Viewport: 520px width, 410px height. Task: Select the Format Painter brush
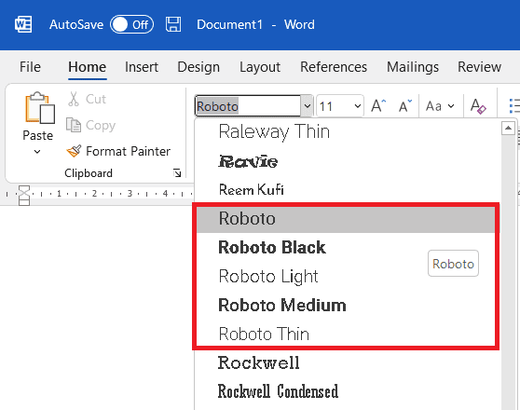pyautogui.click(x=118, y=151)
